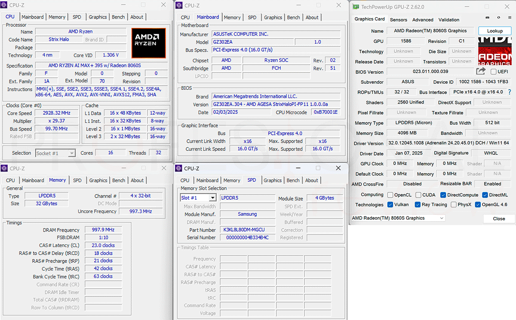Open Bench tab in the CPU-Z CPU window

tap(118, 17)
